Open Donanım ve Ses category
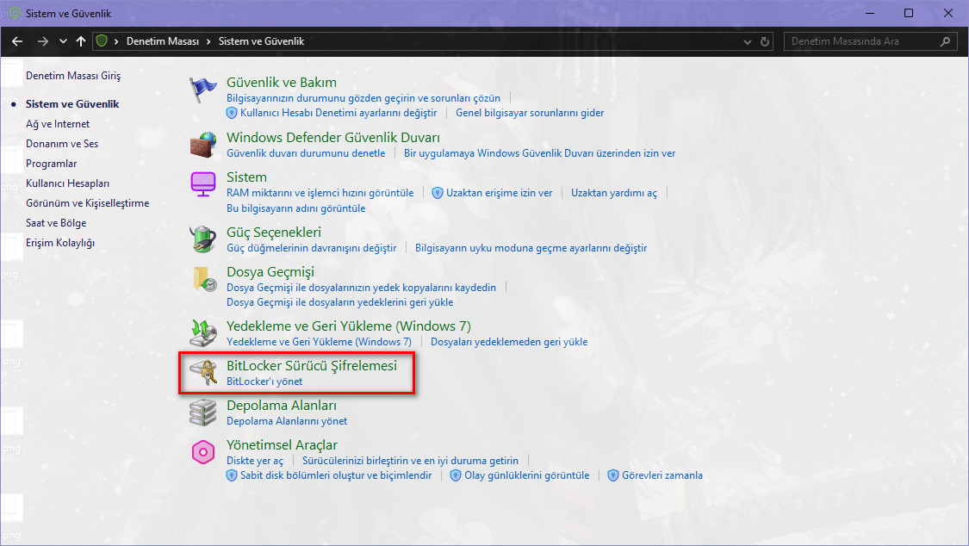 pos(62,143)
